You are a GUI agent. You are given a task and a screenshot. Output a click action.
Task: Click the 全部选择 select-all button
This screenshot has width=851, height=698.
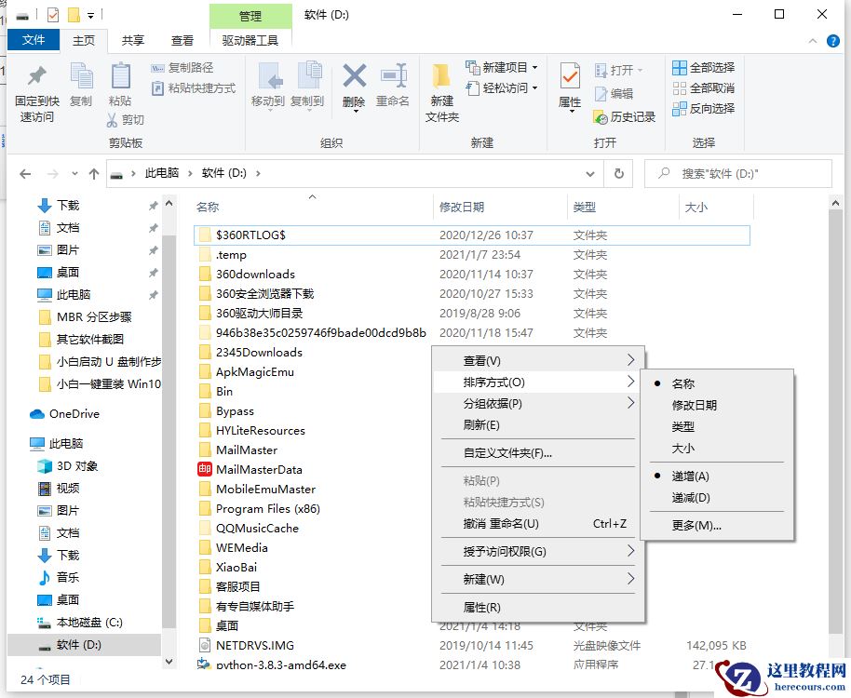point(703,68)
